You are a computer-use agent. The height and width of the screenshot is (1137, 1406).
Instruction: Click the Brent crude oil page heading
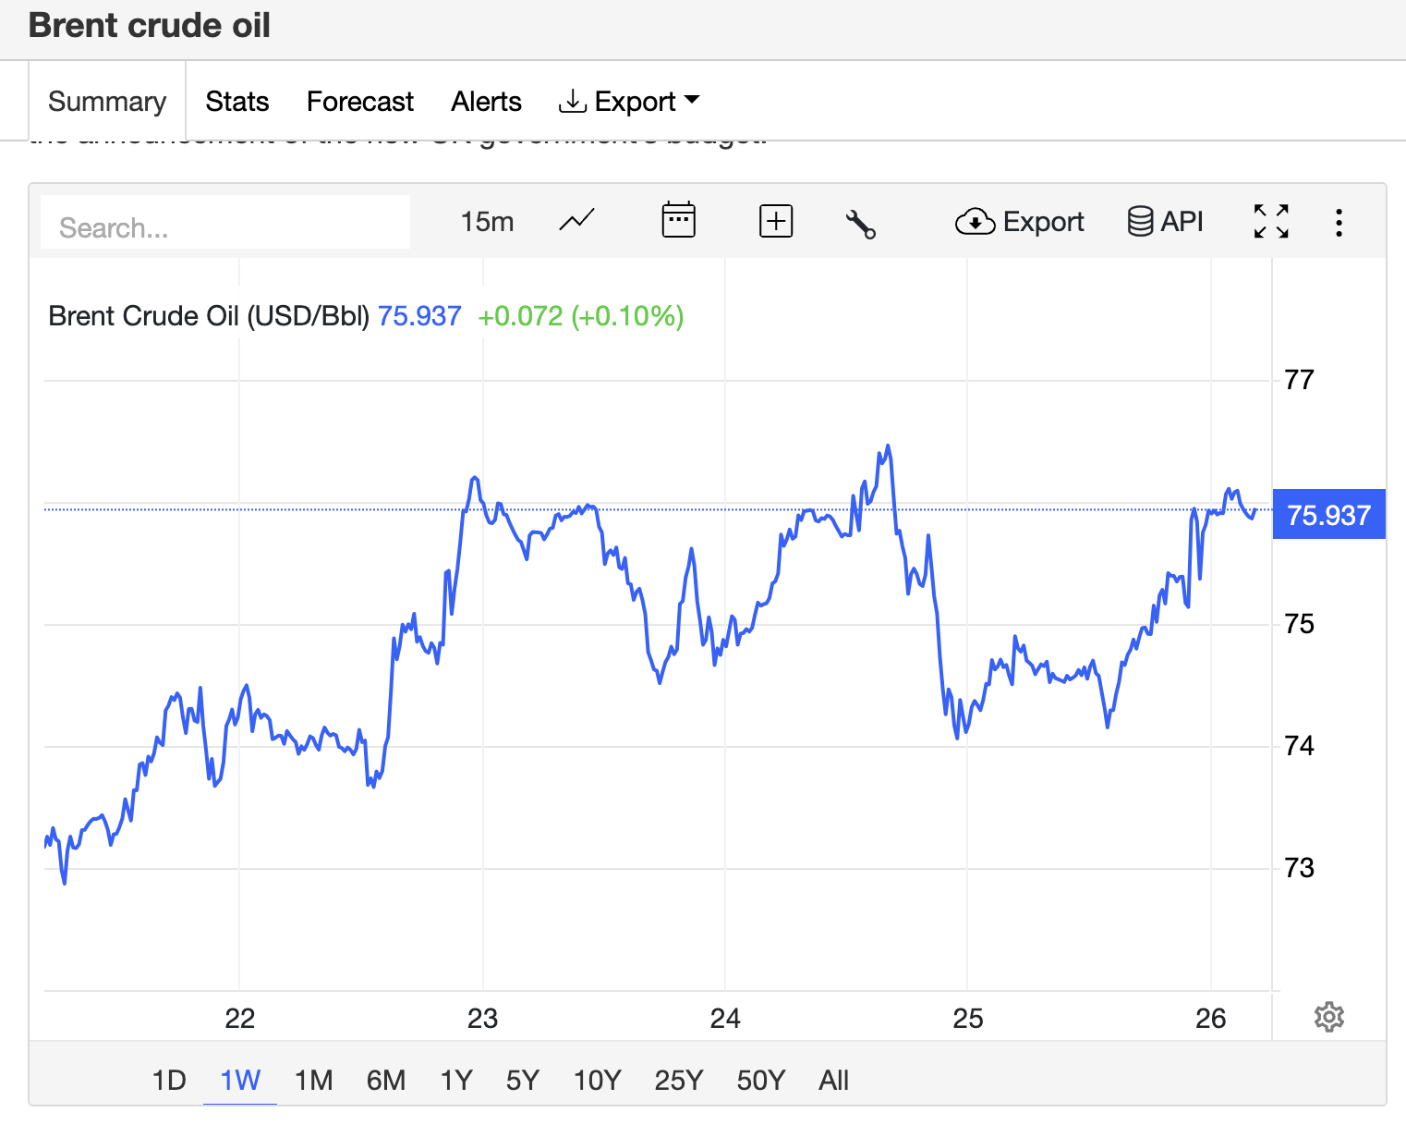coord(150,26)
